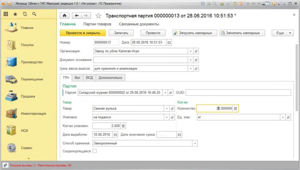Expand Товар dropdown list
The height and width of the screenshot is (170, 300).
[166, 109]
